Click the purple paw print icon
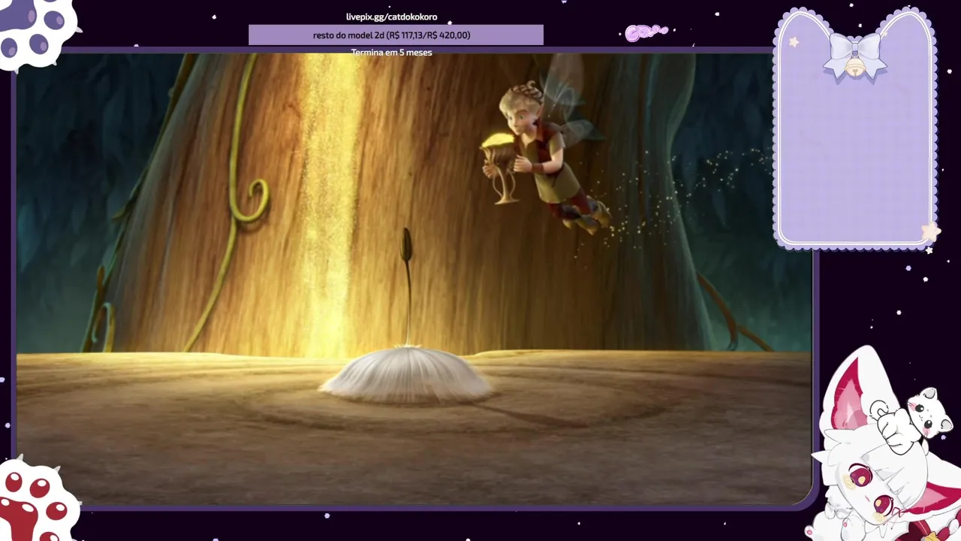Screen dimensions: 961x541 [x=36, y=33]
